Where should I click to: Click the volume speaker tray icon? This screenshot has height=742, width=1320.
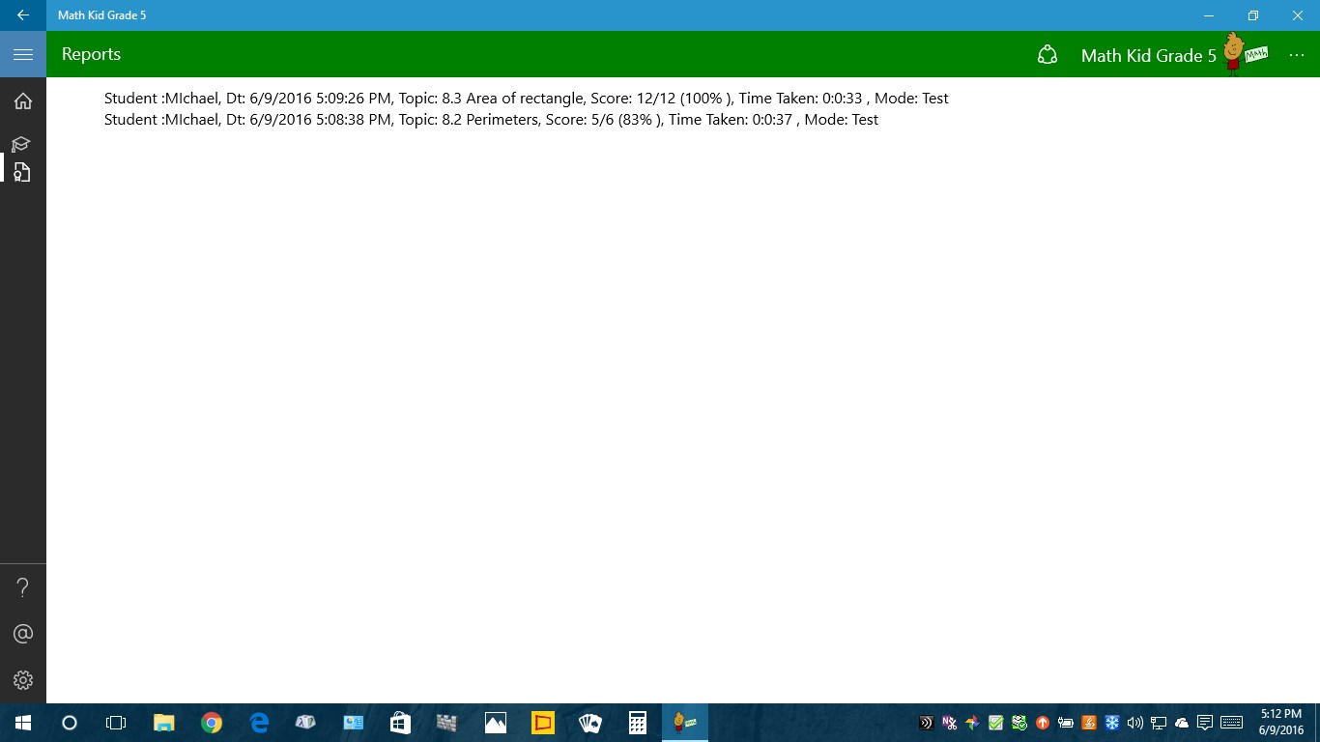[x=1135, y=723]
